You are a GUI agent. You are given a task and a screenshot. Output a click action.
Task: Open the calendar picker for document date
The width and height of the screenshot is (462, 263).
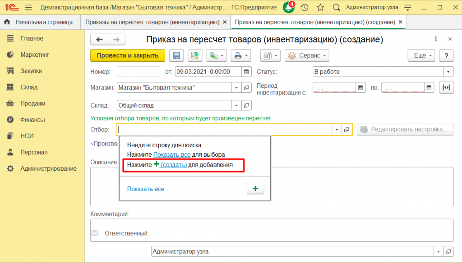click(x=246, y=72)
